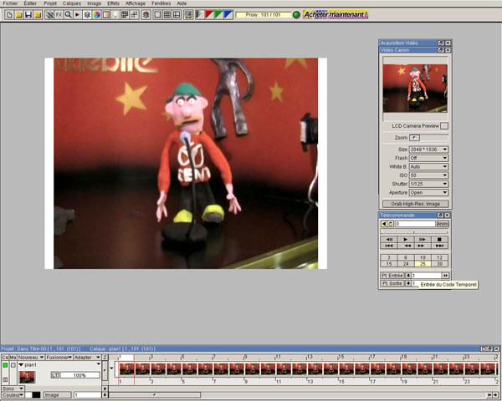
Task: Click the Anim button in Télécommande
Action: [443, 224]
